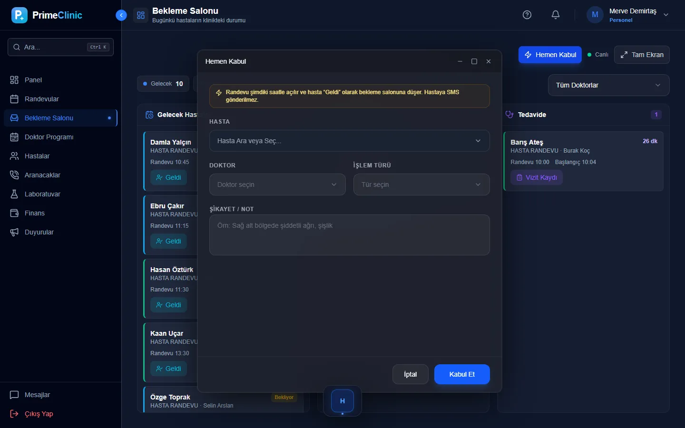Open the Laboratuvar section
This screenshot has width=685, height=428.
click(x=60, y=194)
